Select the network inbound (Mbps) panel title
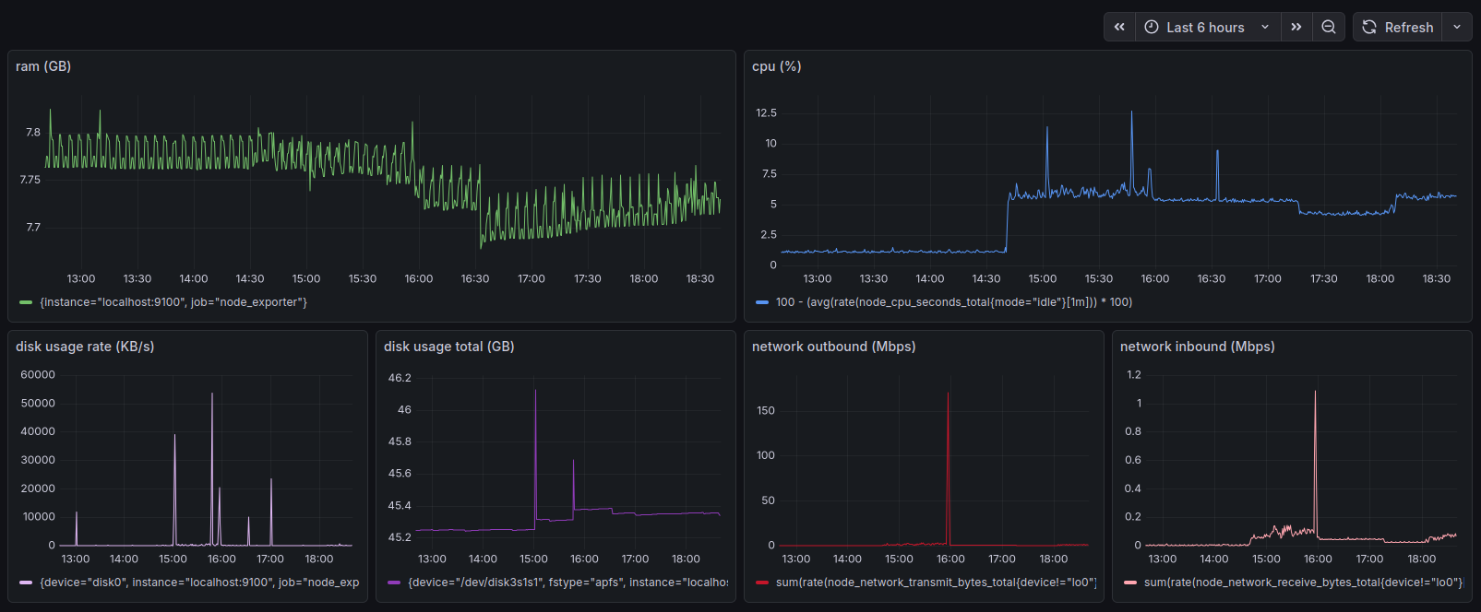This screenshot has height=612, width=1481. coord(1197,347)
